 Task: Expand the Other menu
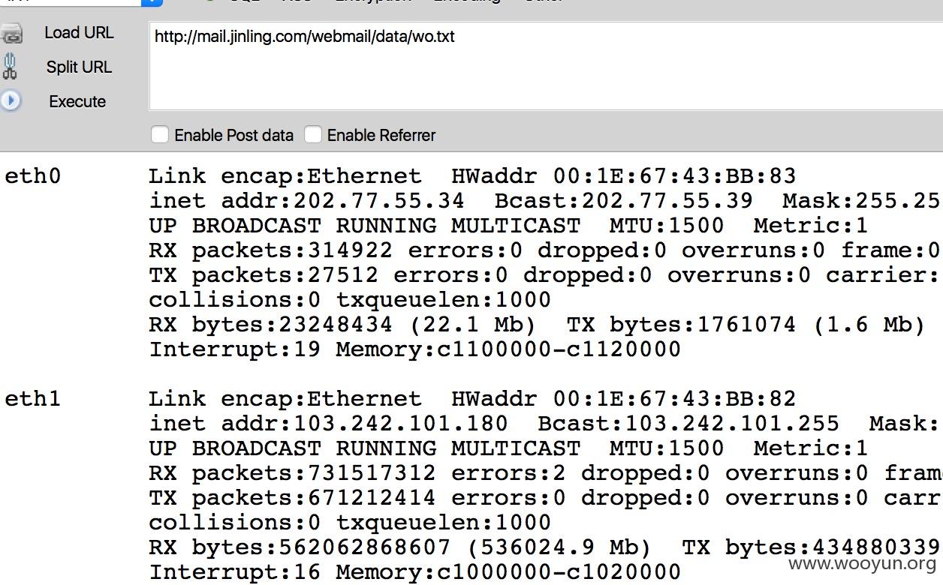tap(544, 1)
